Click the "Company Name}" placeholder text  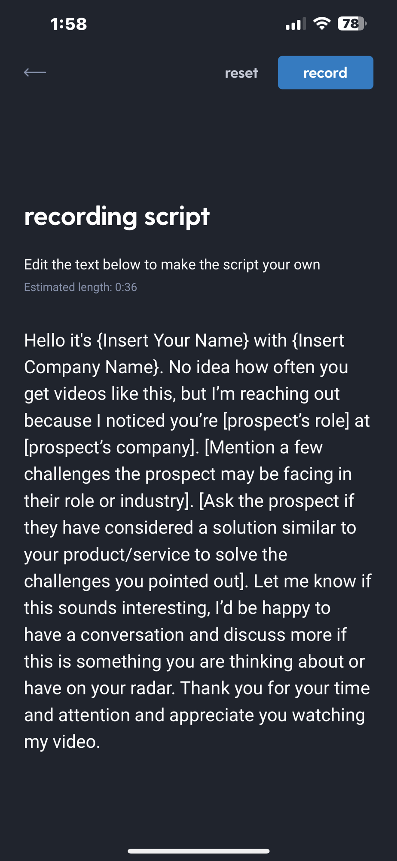pyautogui.click(x=92, y=367)
